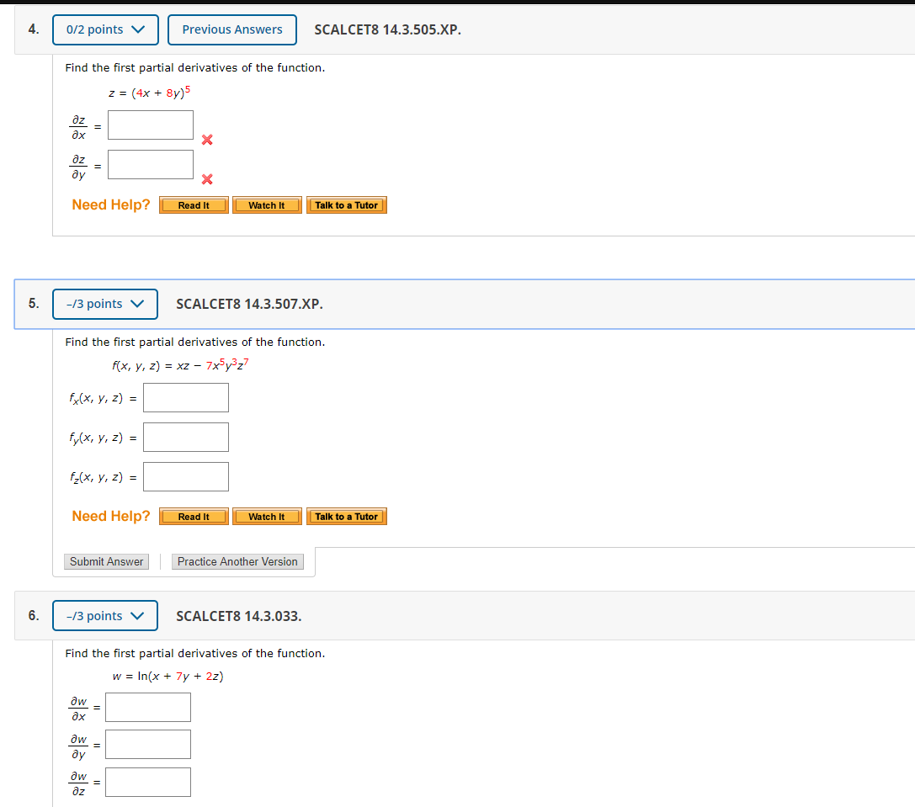
Task: Select the fz(x, y, z) answer box
Action: point(185,476)
